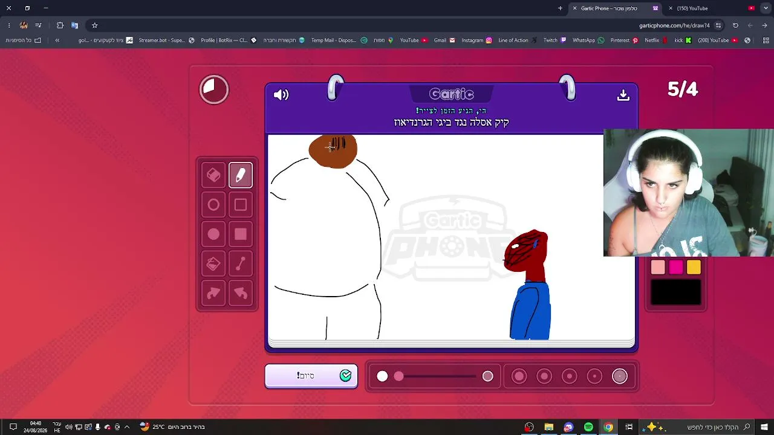Pick the yellow color swatch
Viewport: 774px width, 435px height.
(x=694, y=267)
